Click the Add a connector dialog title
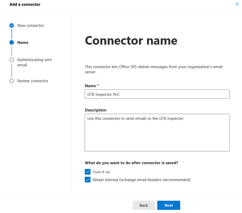This screenshot has height=213, width=242. (25, 4)
